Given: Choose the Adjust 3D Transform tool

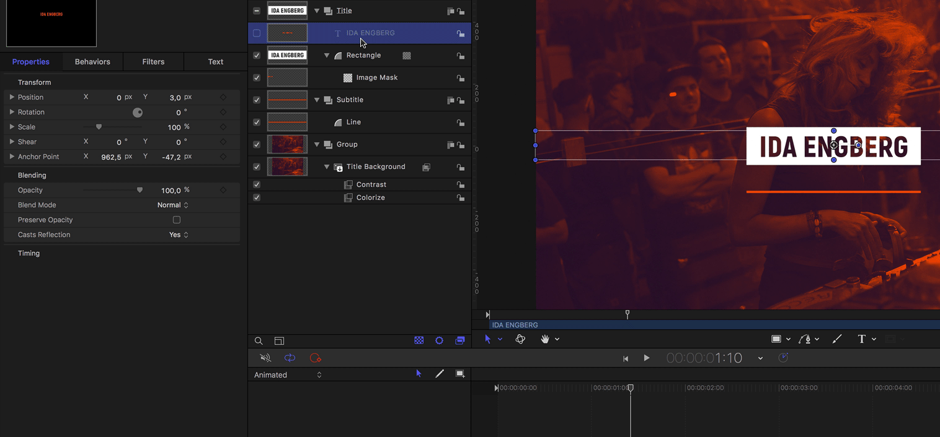Looking at the screenshot, I should pyautogui.click(x=520, y=339).
